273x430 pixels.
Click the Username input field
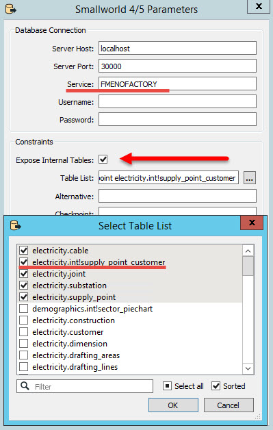(x=177, y=102)
